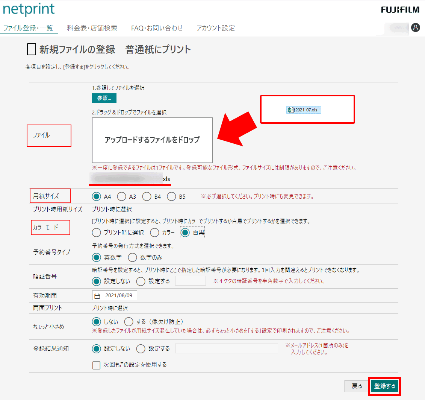425x400 pixels.
Task: Open the account profile icon
Action: [x=416, y=28]
